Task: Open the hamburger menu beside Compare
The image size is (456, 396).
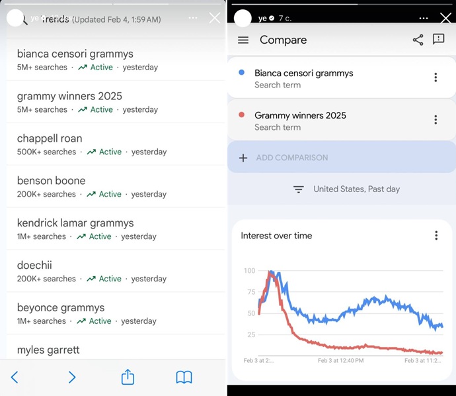Action: [x=243, y=40]
